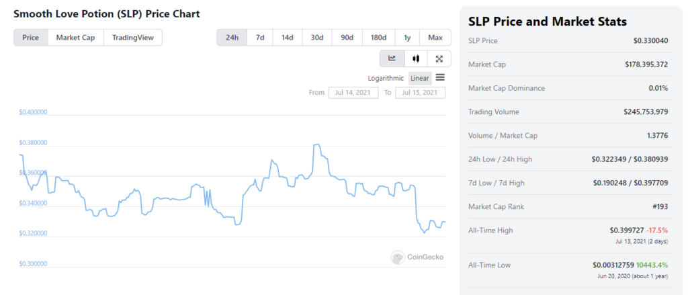Image resolution: width=688 pixels, height=295 pixels.
Task: Select the line chart view icon
Action: 392,58
